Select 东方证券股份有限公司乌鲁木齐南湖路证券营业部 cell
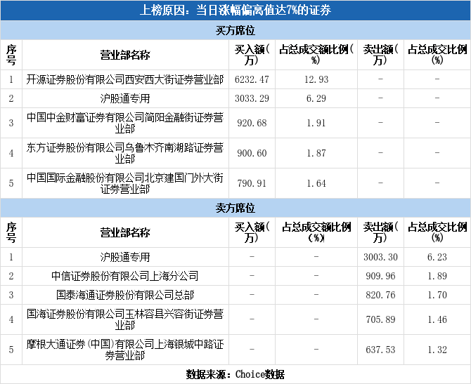Viewport: 471px width, 384px height. click(x=125, y=153)
